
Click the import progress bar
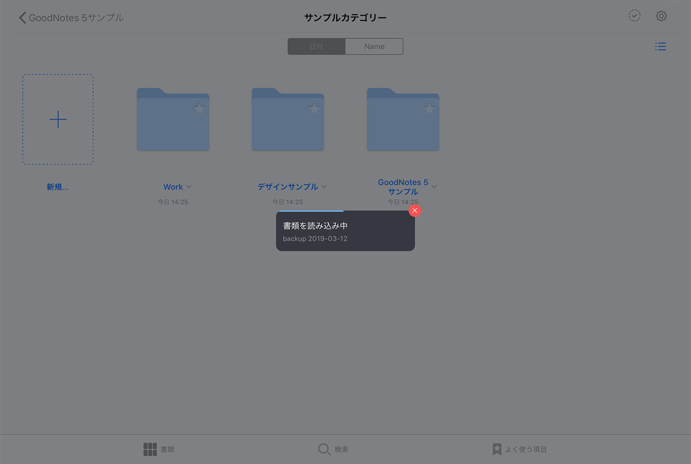point(312,211)
